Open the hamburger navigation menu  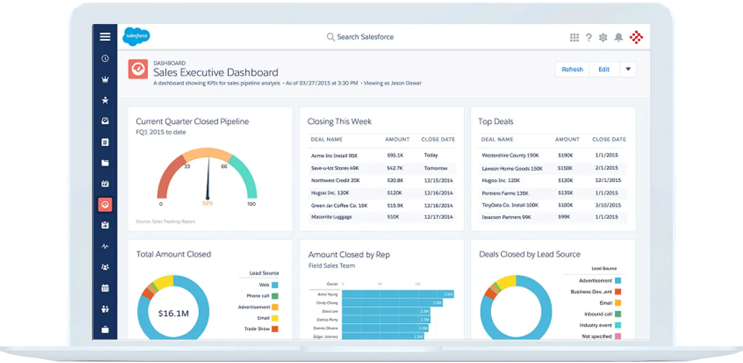[x=105, y=37]
